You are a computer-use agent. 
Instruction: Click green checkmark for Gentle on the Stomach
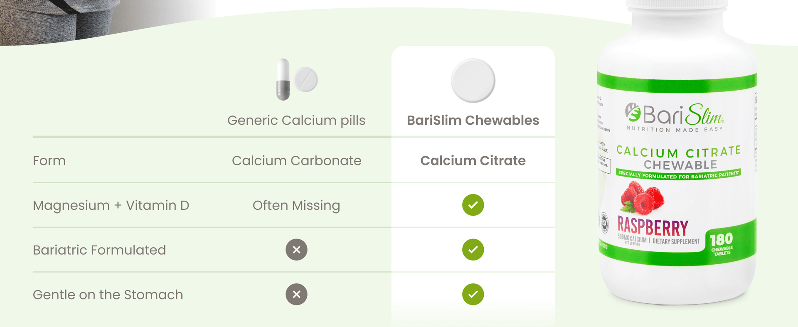473,295
